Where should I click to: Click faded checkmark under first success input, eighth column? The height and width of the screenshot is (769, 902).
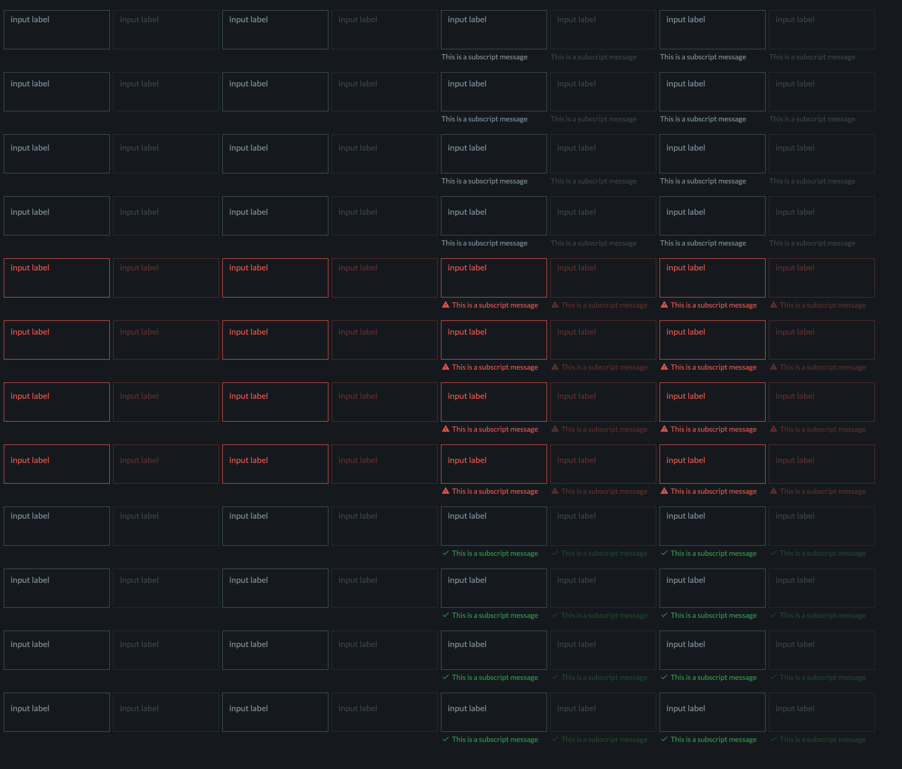click(774, 553)
